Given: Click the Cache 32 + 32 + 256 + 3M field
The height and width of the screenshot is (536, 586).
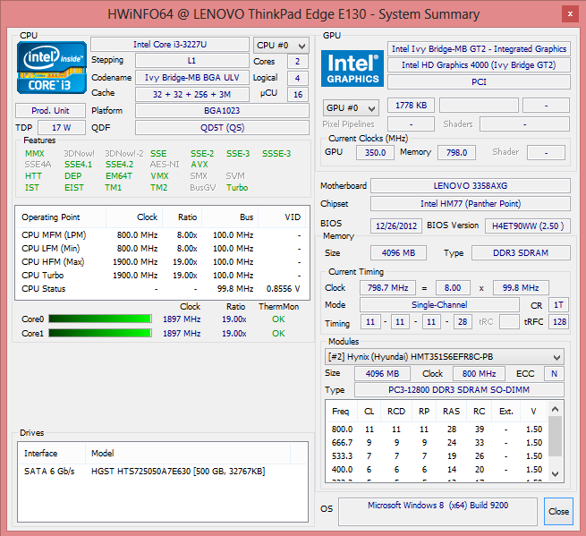Looking at the screenshot, I should [192, 94].
